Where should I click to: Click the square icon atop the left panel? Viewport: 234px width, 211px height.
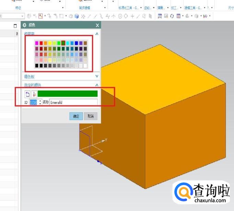coord(15,26)
